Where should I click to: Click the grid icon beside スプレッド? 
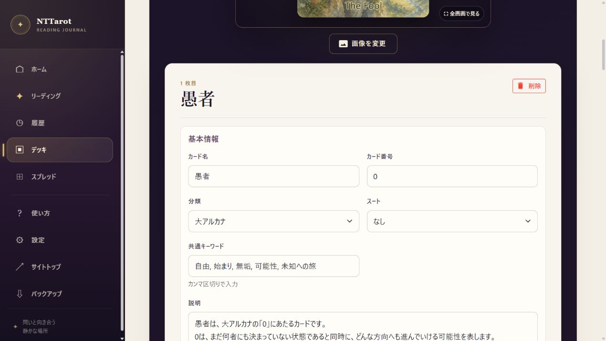tap(20, 177)
